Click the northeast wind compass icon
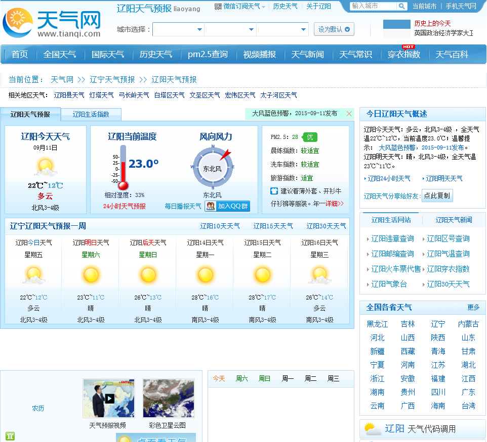Viewport: 487px width, 442px height. [213, 167]
